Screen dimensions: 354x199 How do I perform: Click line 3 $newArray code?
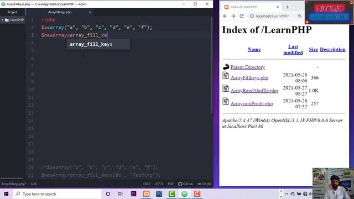[74, 35]
